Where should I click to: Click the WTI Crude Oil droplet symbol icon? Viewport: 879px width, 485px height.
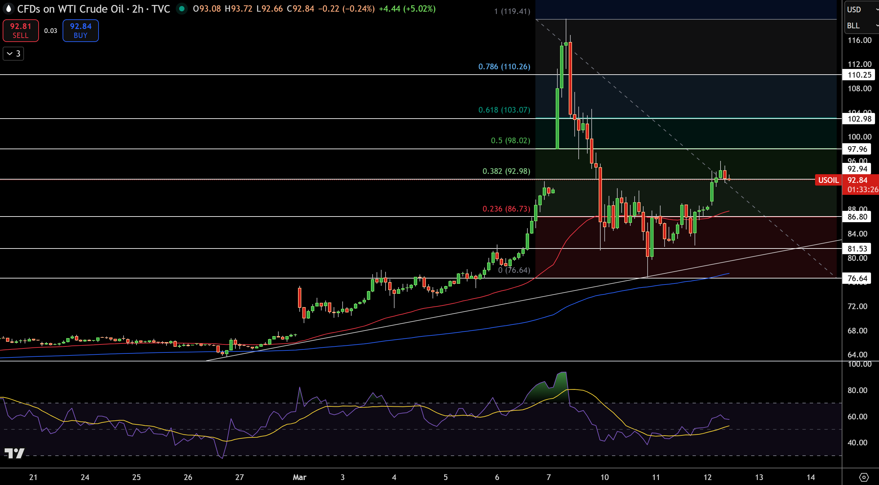(9, 9)
